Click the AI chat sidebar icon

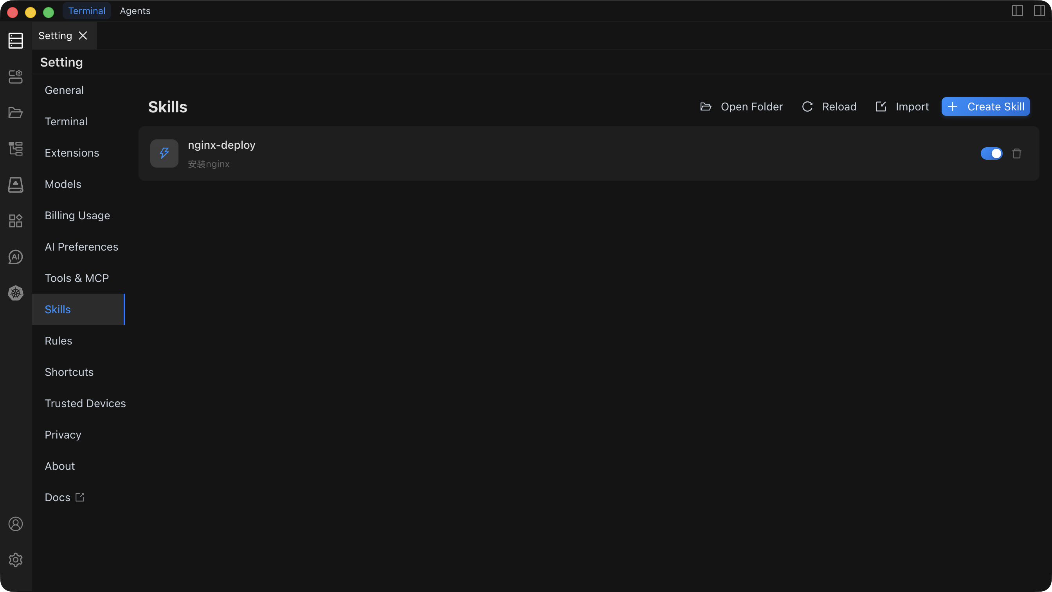[16, 257]
